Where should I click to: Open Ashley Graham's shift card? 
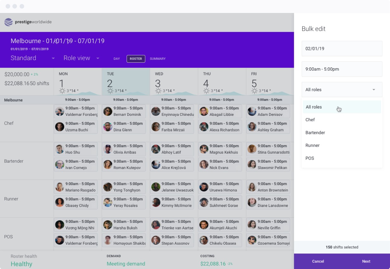coord(268,127)
